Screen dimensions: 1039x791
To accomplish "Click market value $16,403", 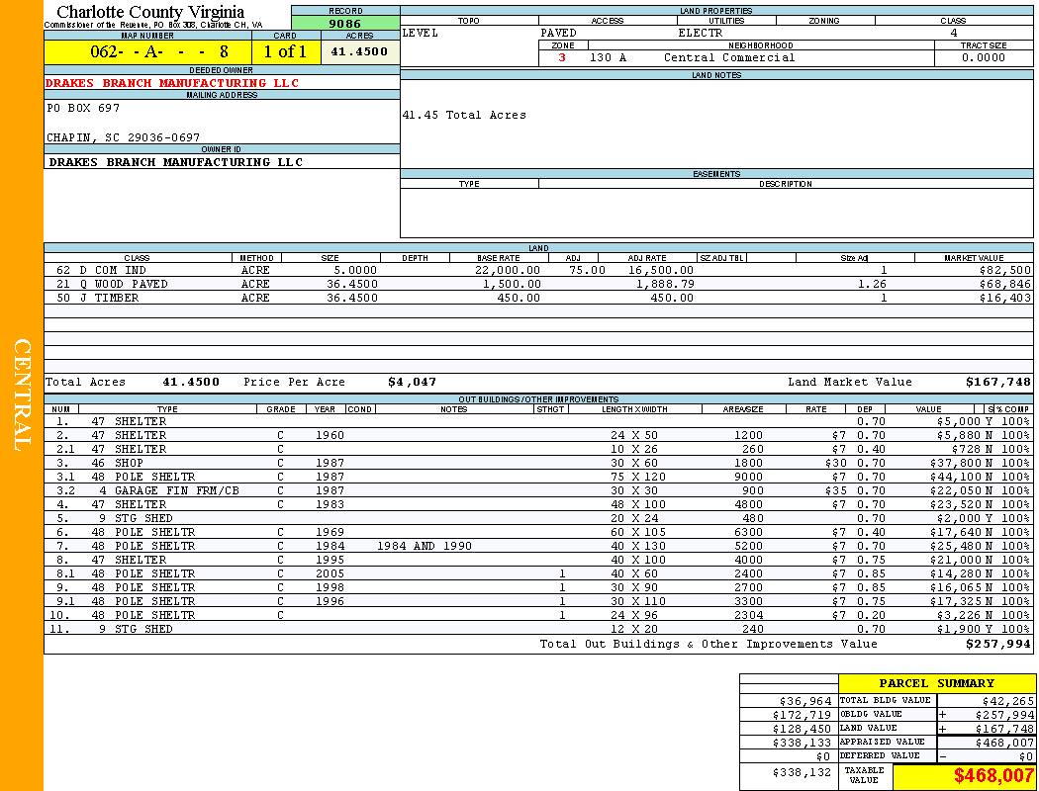I will pyautogui.click(x=1005, y=298).
